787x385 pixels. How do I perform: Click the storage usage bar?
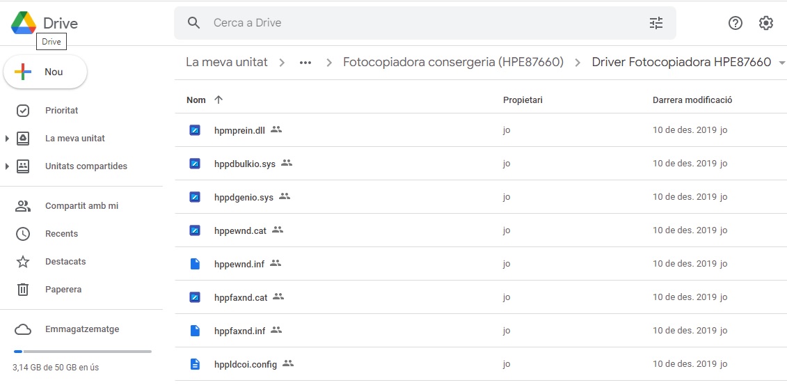(x=83, y=352)
